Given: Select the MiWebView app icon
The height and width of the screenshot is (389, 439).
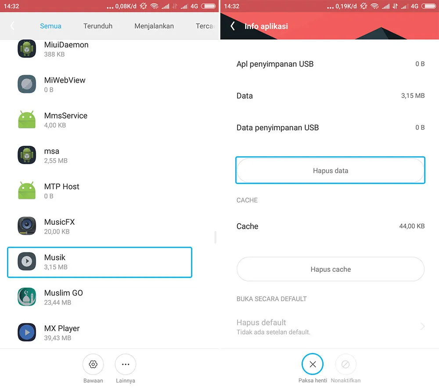Looking at the screenshot, I should (x=27, y=84).
